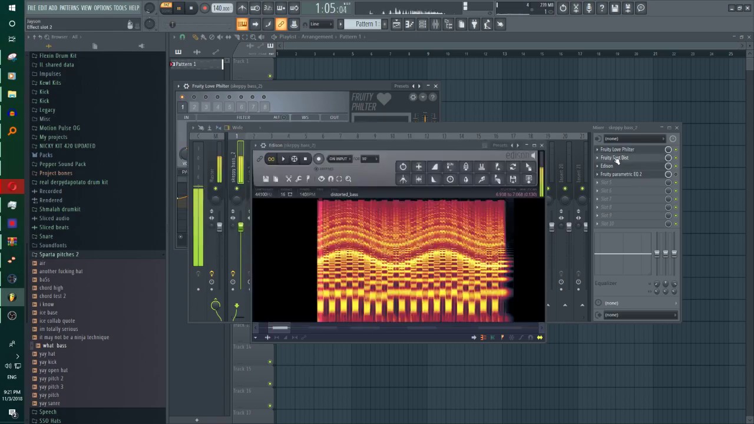Expand Fruity parametric EQ 2 slot arrow

click(x=597, y=174)
